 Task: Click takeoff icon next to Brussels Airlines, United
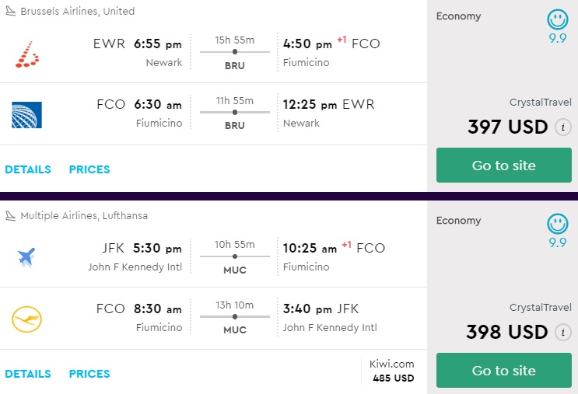click(10, 12)
